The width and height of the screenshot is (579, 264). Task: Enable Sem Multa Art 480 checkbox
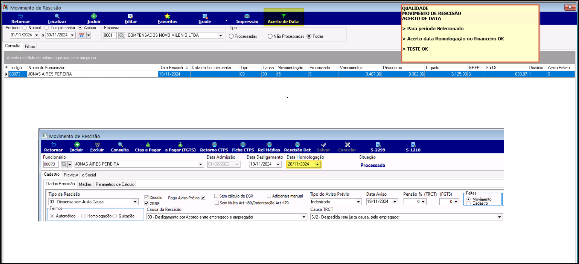pyautogui.click(x=217, y=203)
